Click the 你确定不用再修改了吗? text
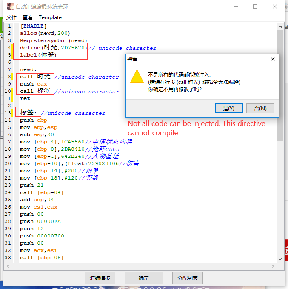288x289 pixels. 175,89
